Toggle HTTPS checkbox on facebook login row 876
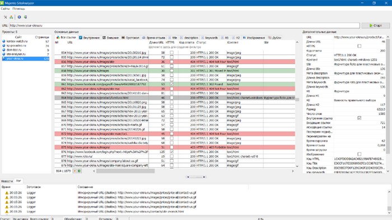 pyautogui.click(x=172, y=152)
